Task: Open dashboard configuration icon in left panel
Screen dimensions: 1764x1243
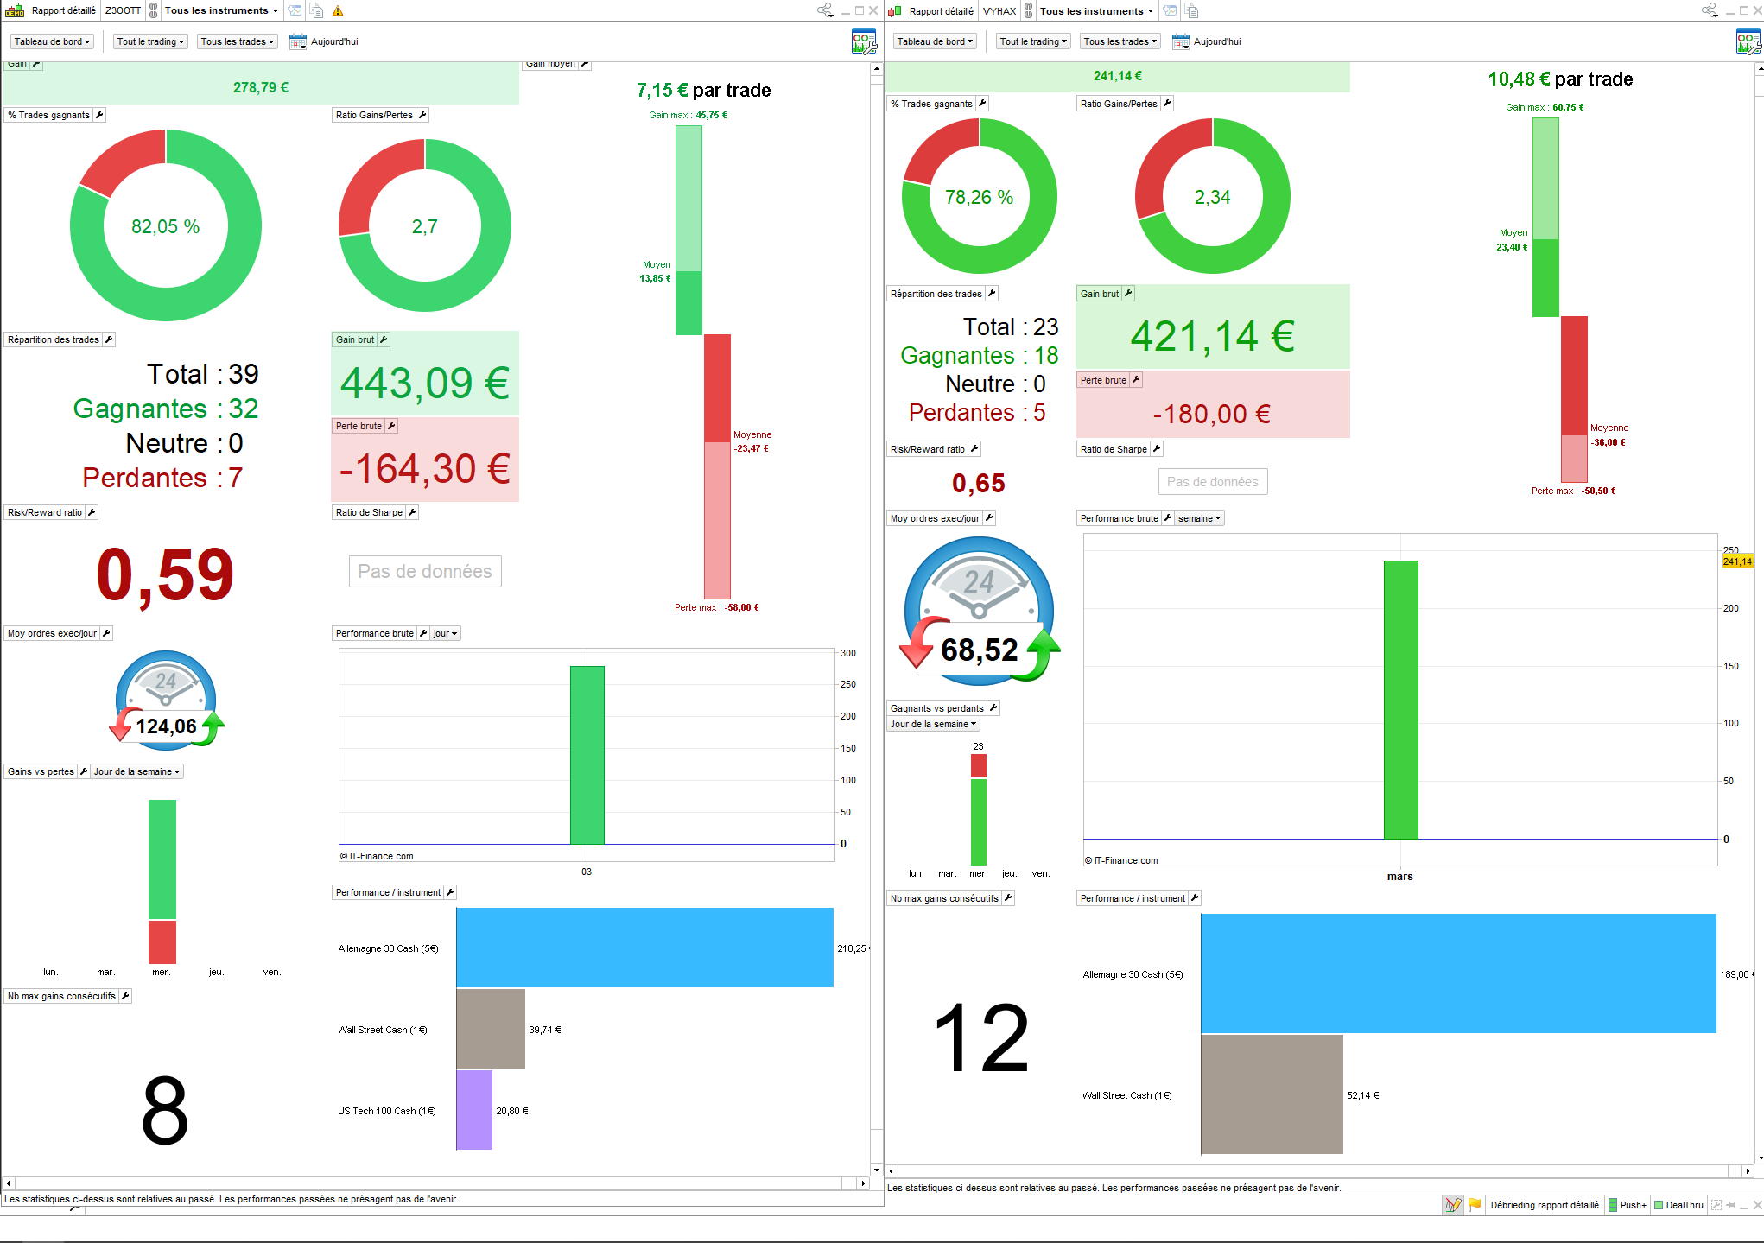Action: pyautogui.click(x=863, y=41)
